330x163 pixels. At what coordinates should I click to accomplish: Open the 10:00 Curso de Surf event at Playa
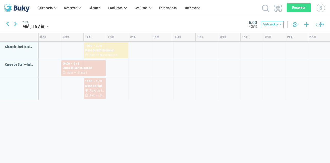coord(95,88)
